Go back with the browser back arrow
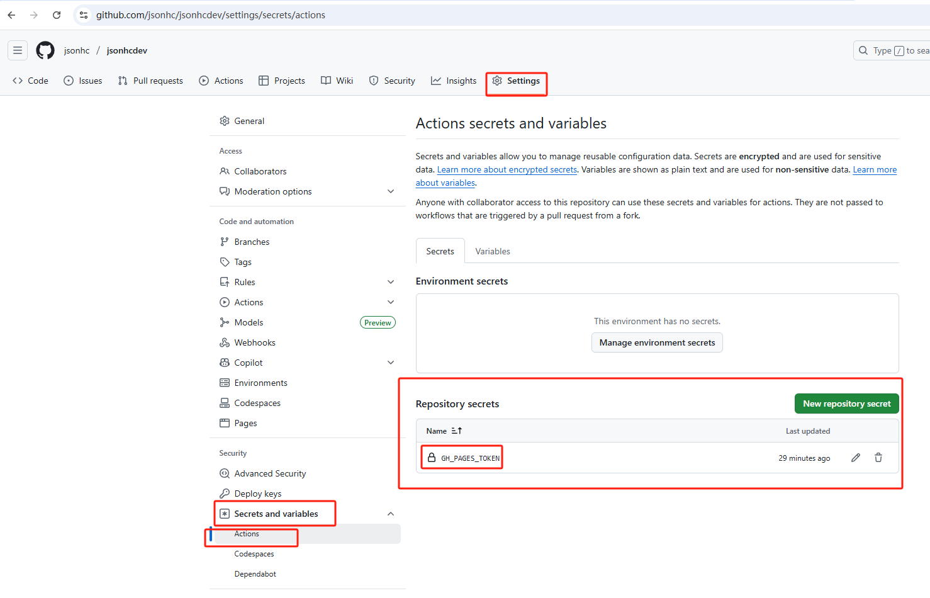Viewport: 930px width, 598px height. pyautogui.click(x=11, y=15)
